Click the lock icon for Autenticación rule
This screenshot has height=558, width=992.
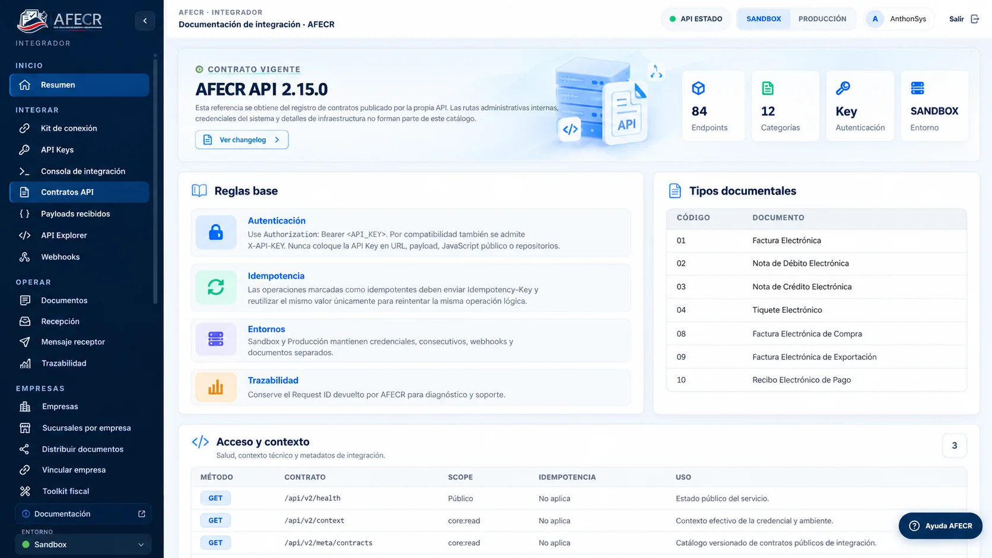coord(216,232)
